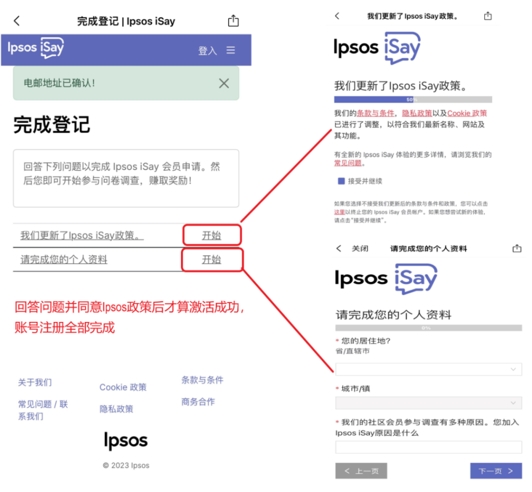Viewport: 532px width, 492px height.
Task: Click 开始 for the personal profile row
Action: click(211, 260)
